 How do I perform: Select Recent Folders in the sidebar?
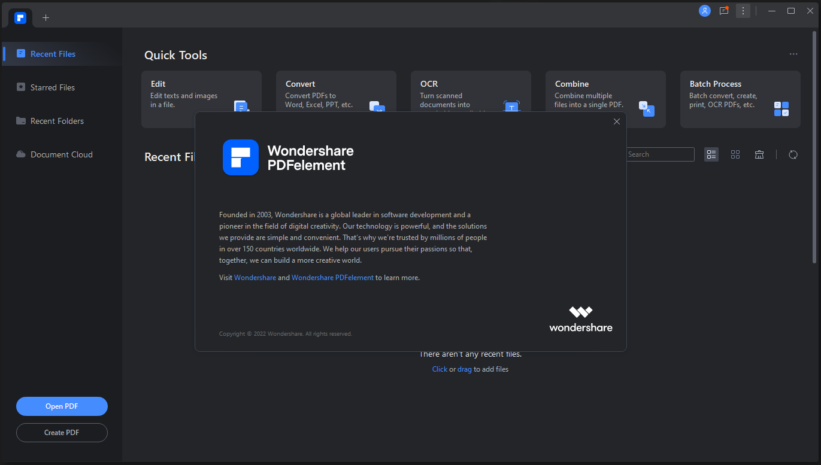62,121
